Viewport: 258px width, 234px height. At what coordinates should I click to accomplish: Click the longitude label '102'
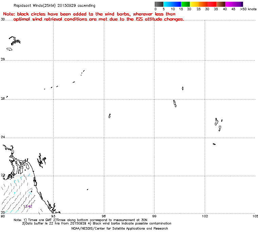[x=205, y=216]
